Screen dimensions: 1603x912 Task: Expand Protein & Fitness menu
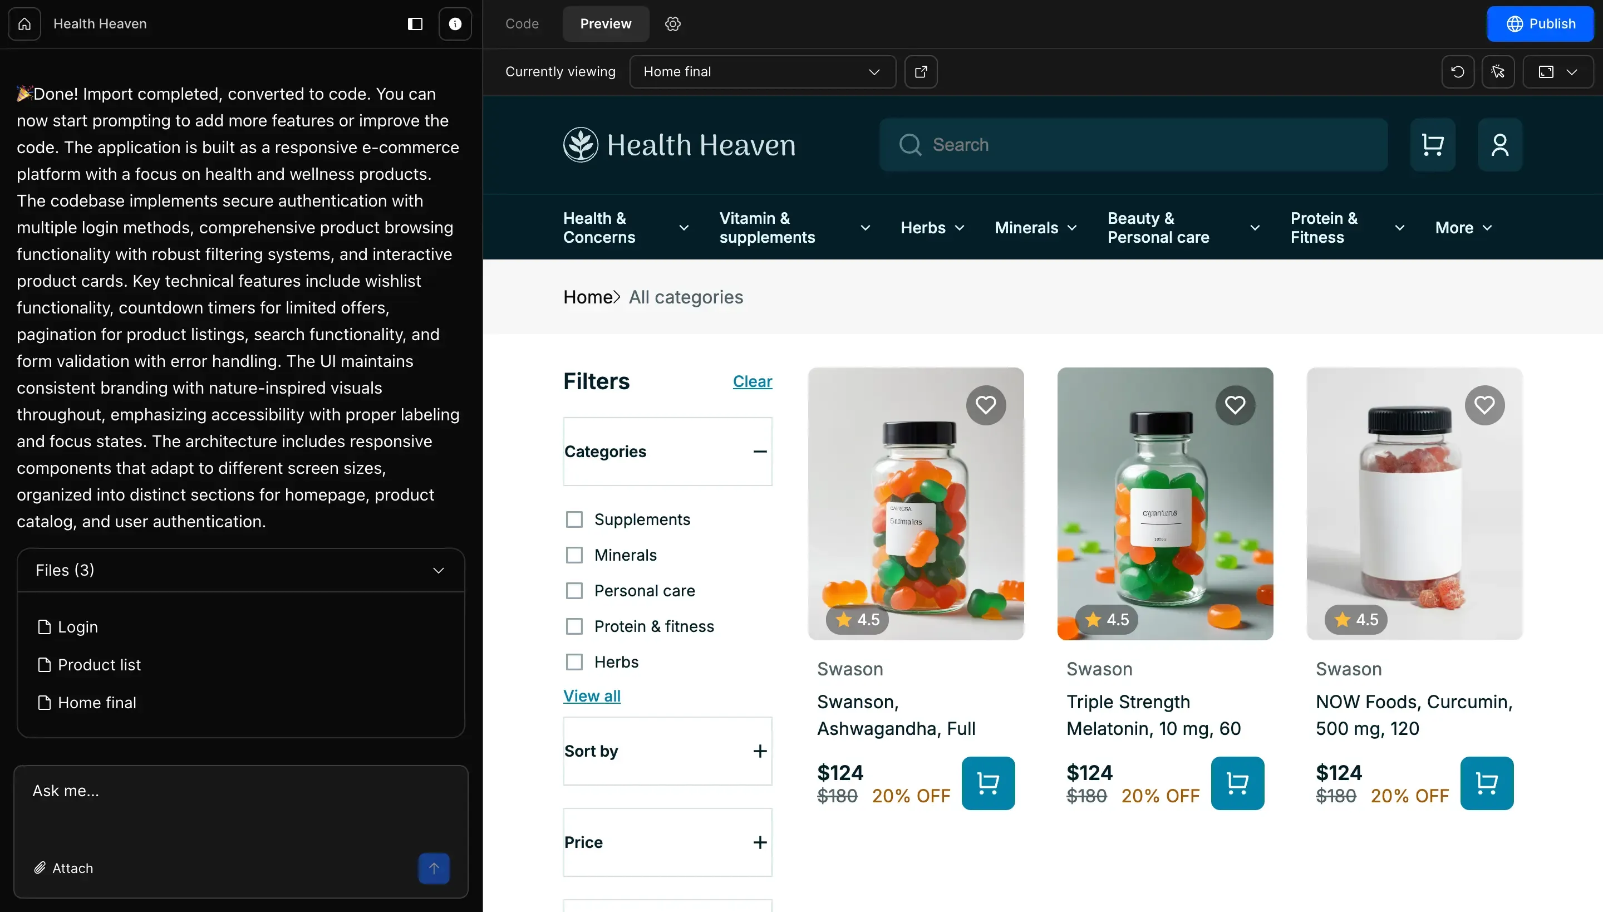coord(1348,227)
